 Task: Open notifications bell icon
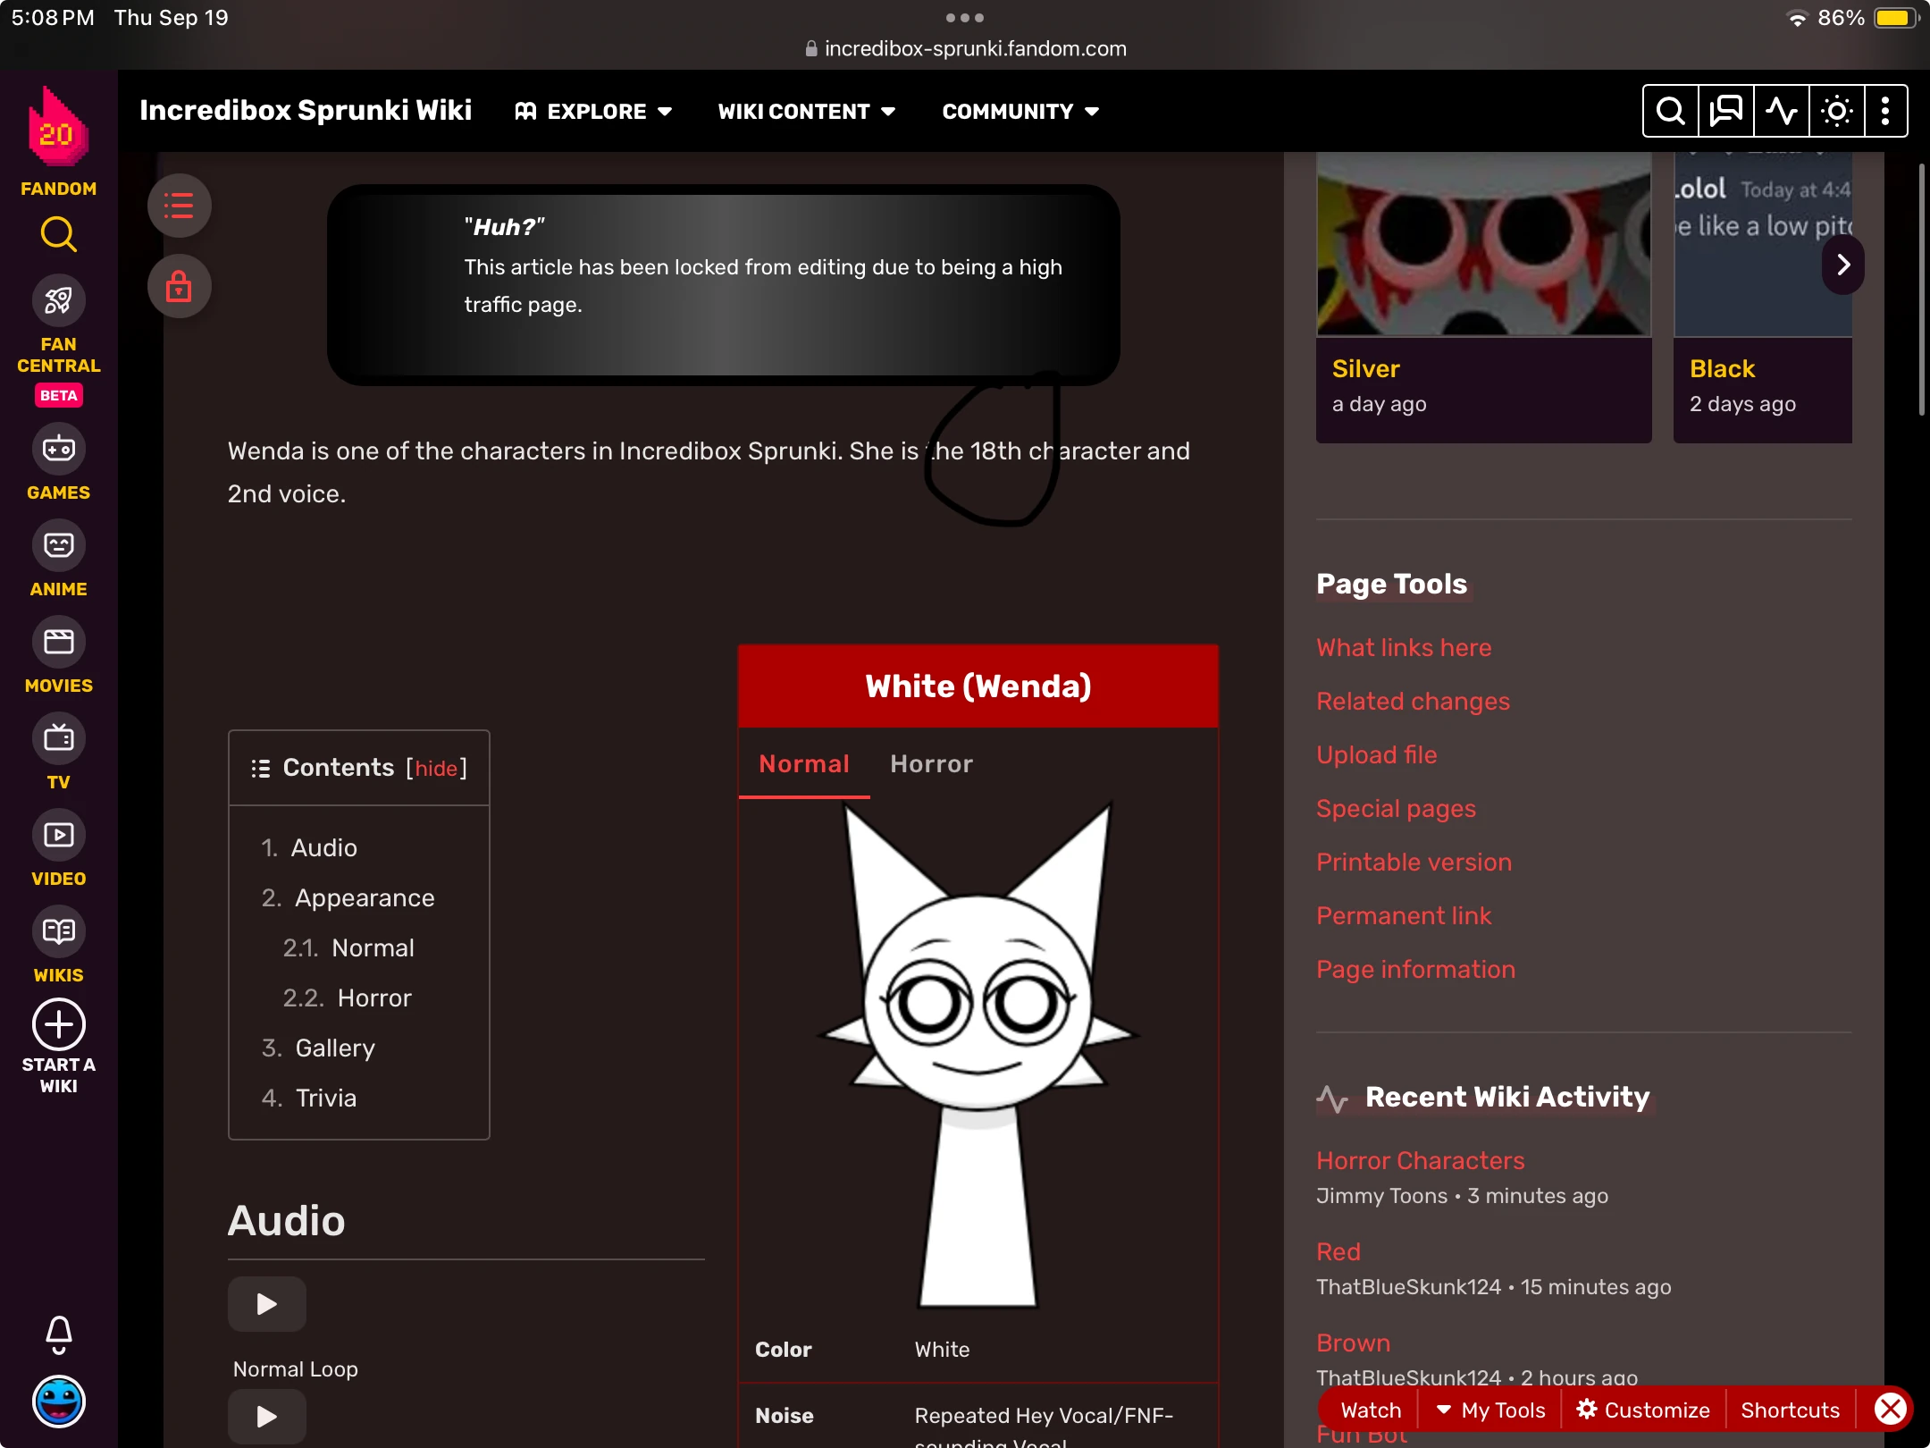[58, 1334]
